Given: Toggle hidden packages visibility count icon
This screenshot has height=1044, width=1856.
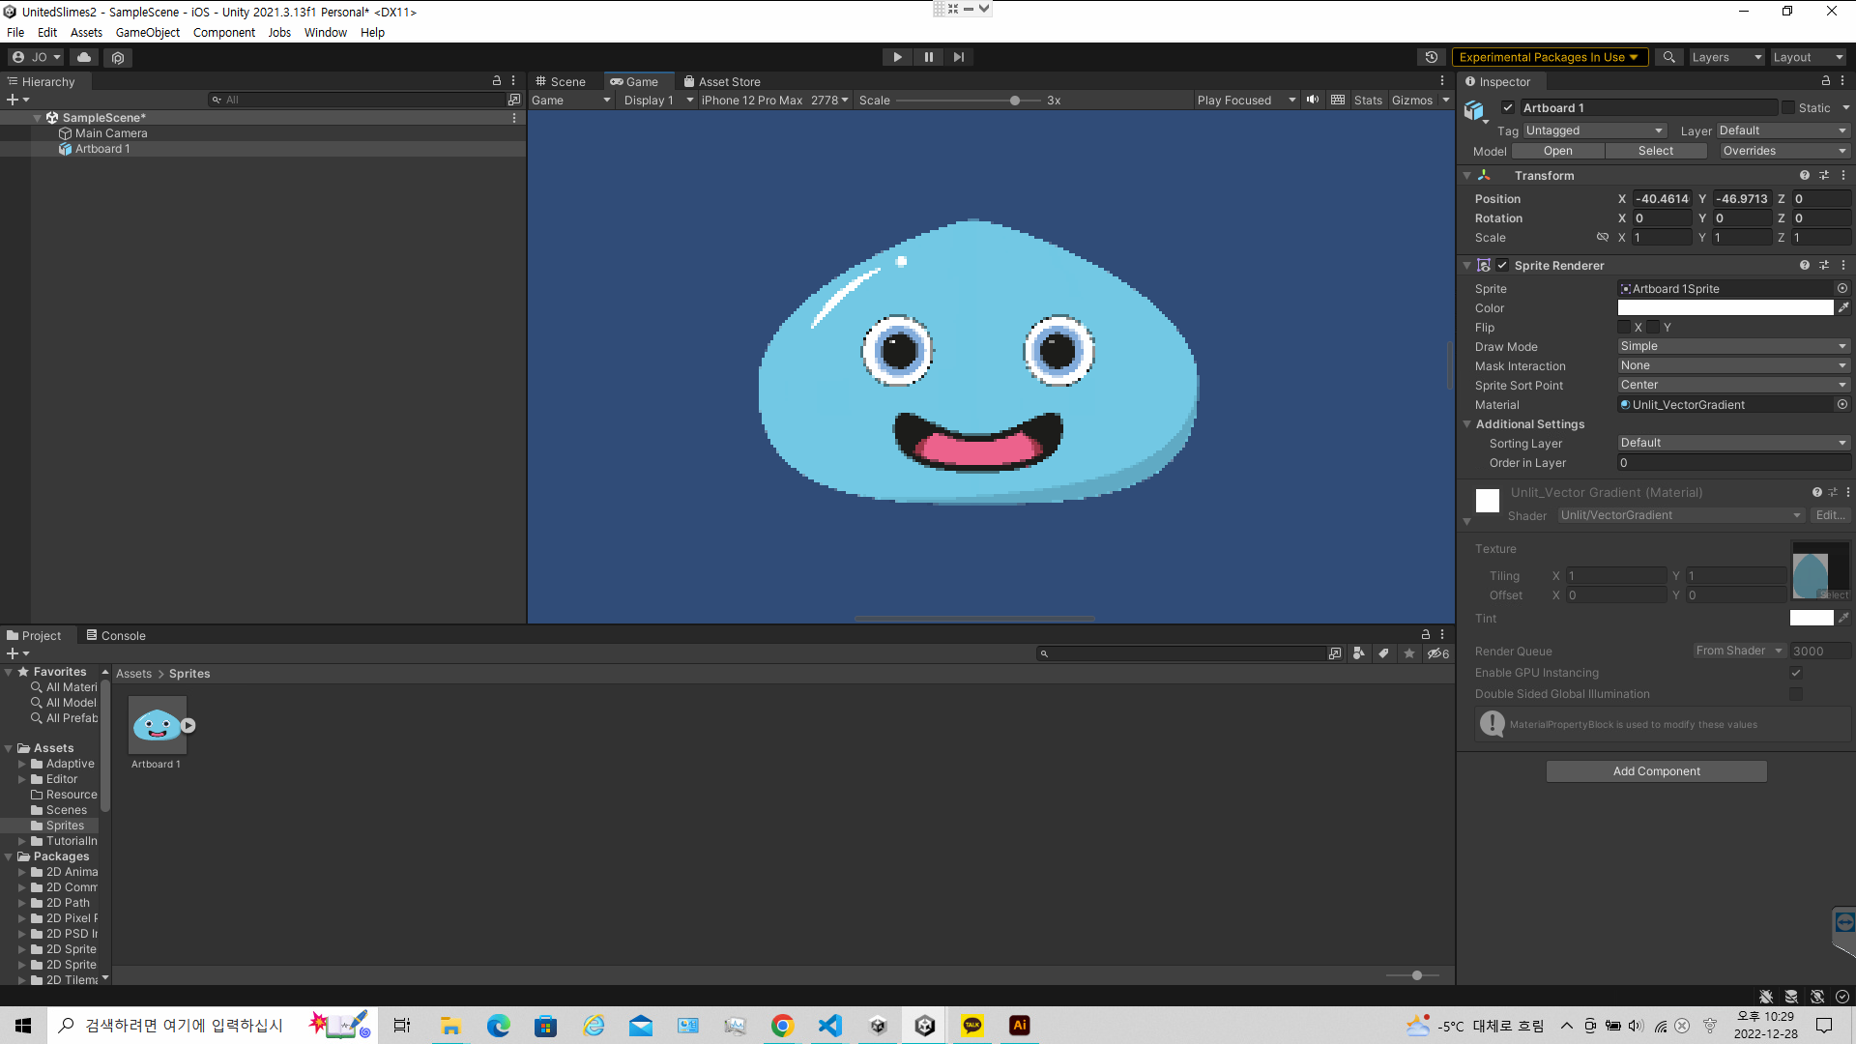Looking at the screenshot, I should pos(1438,653).
